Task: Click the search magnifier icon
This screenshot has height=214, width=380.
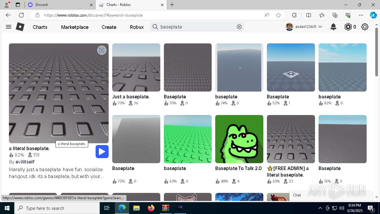Action: [155, 27]
